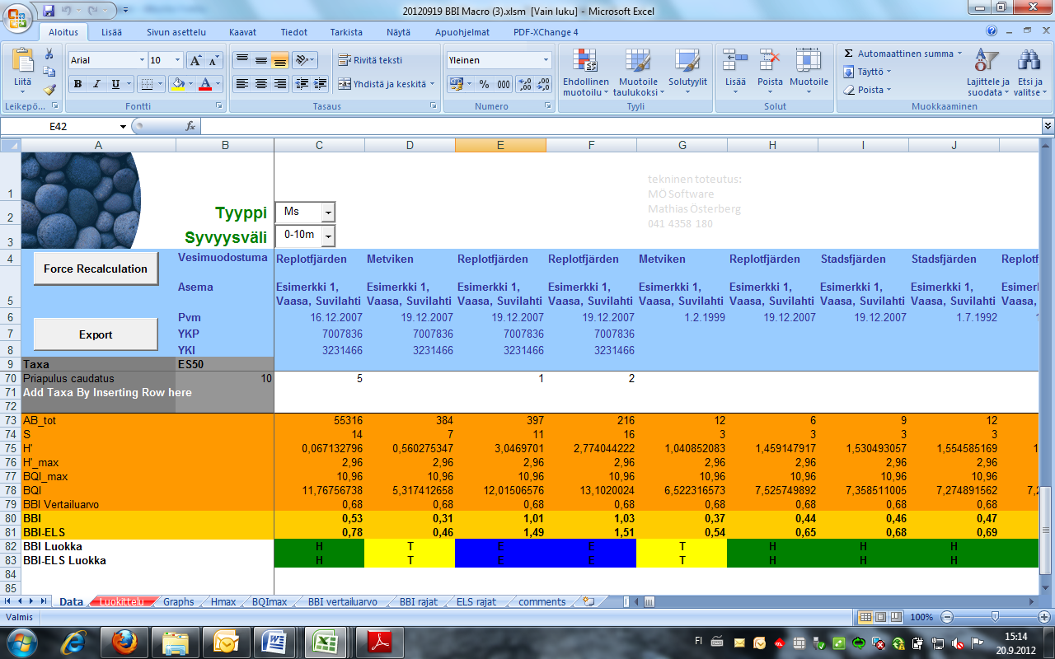Open the Syvyysväli 0-10m dropdown
The height and width of the screenshot is (659, 1055).
(x=328, y=236)
